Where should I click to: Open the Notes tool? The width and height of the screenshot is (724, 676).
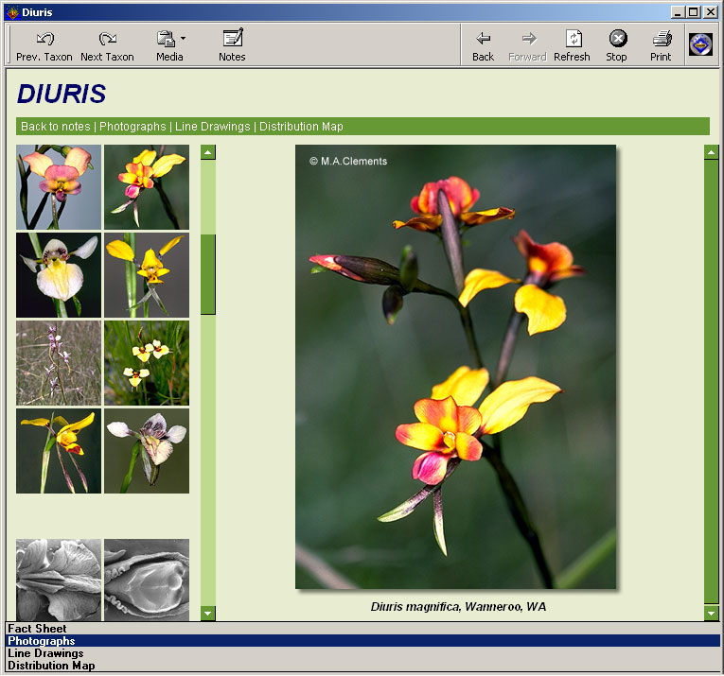pos(232,45)
